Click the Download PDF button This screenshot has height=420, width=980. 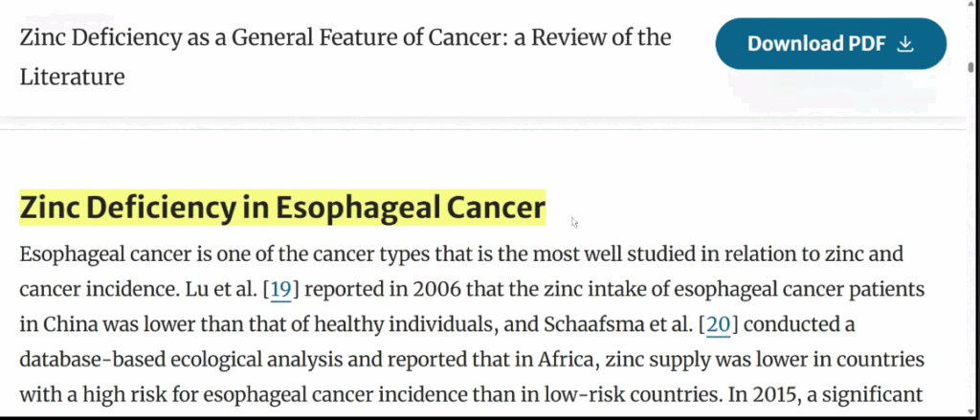click(831, 44)
